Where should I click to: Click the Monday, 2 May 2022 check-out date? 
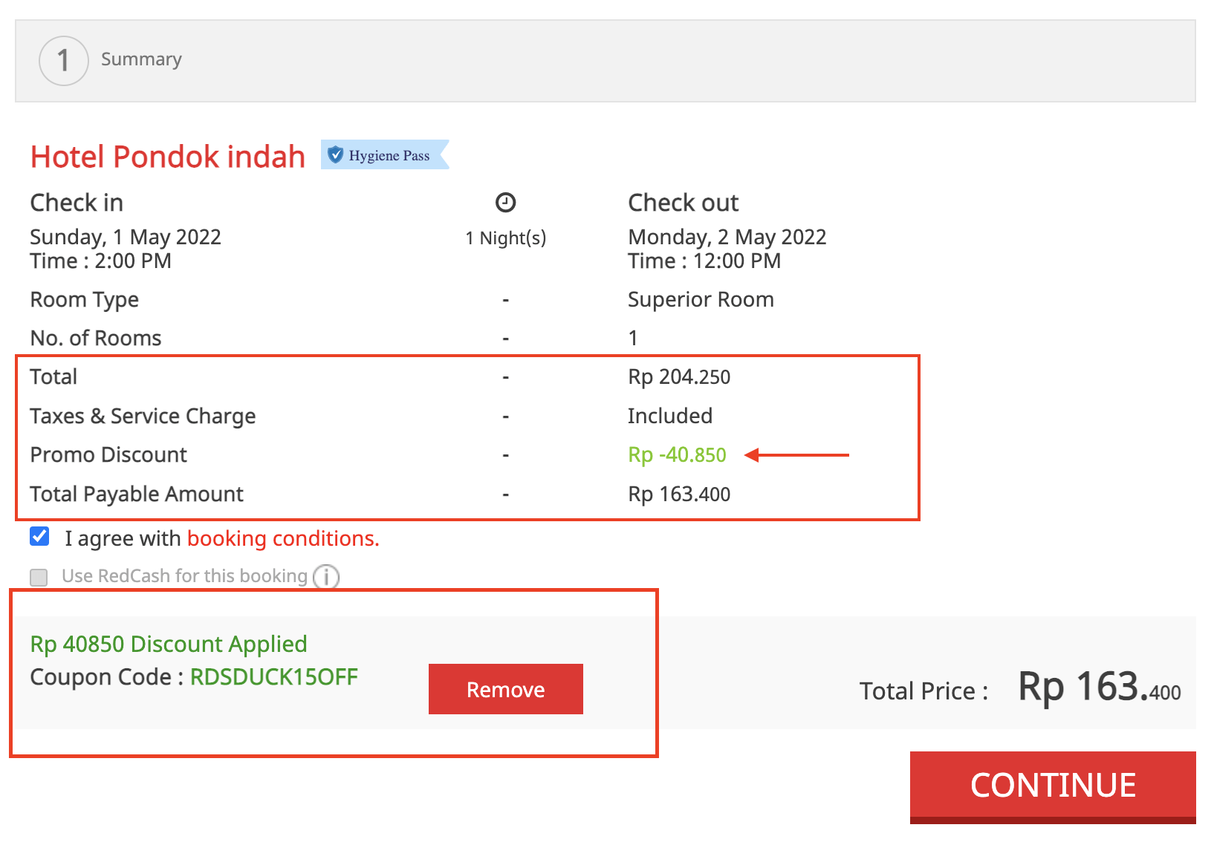click(727, 237)
